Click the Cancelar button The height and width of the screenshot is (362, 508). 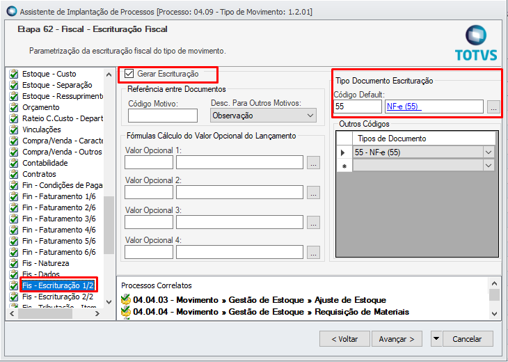point(468,338)
